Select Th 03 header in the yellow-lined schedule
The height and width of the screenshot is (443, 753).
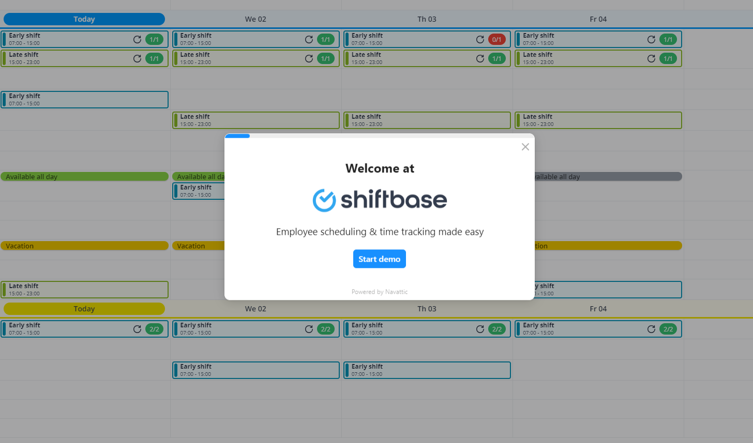tap(427, 309)
